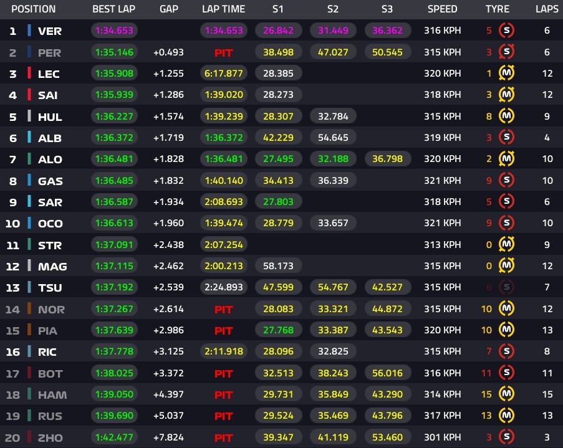Click the red team color bar beside SAI
This screenshot has height=448, width=563.
(x=29, y=95)
